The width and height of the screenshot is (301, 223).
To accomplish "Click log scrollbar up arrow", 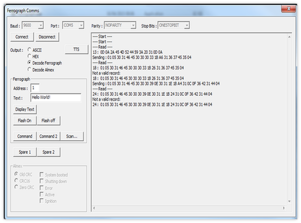I will (289, 37).
